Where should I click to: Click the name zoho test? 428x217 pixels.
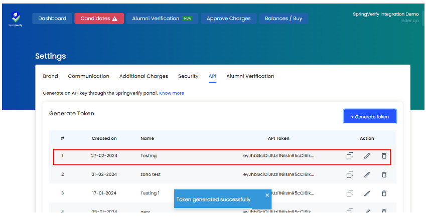tap(151, 174)
